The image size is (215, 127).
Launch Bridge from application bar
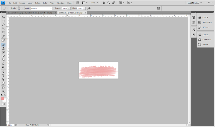tap(78, 3)
